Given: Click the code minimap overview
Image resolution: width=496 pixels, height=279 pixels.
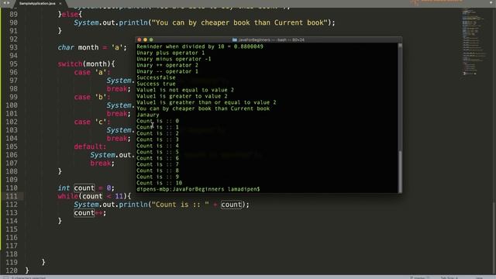Looking at the screenshot, I should pos(474,41).
